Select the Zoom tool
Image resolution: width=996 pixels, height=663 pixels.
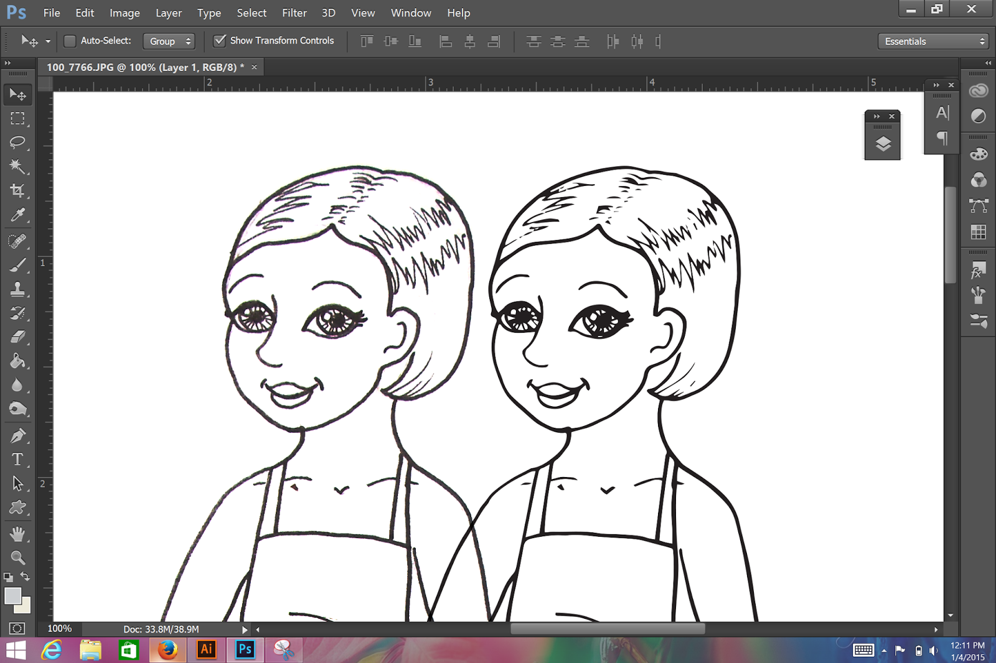(17, 557)
